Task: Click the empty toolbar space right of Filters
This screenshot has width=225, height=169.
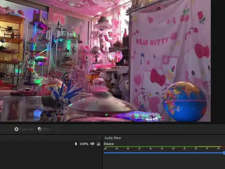Action: pyautogui.click(x=137, y=129)
